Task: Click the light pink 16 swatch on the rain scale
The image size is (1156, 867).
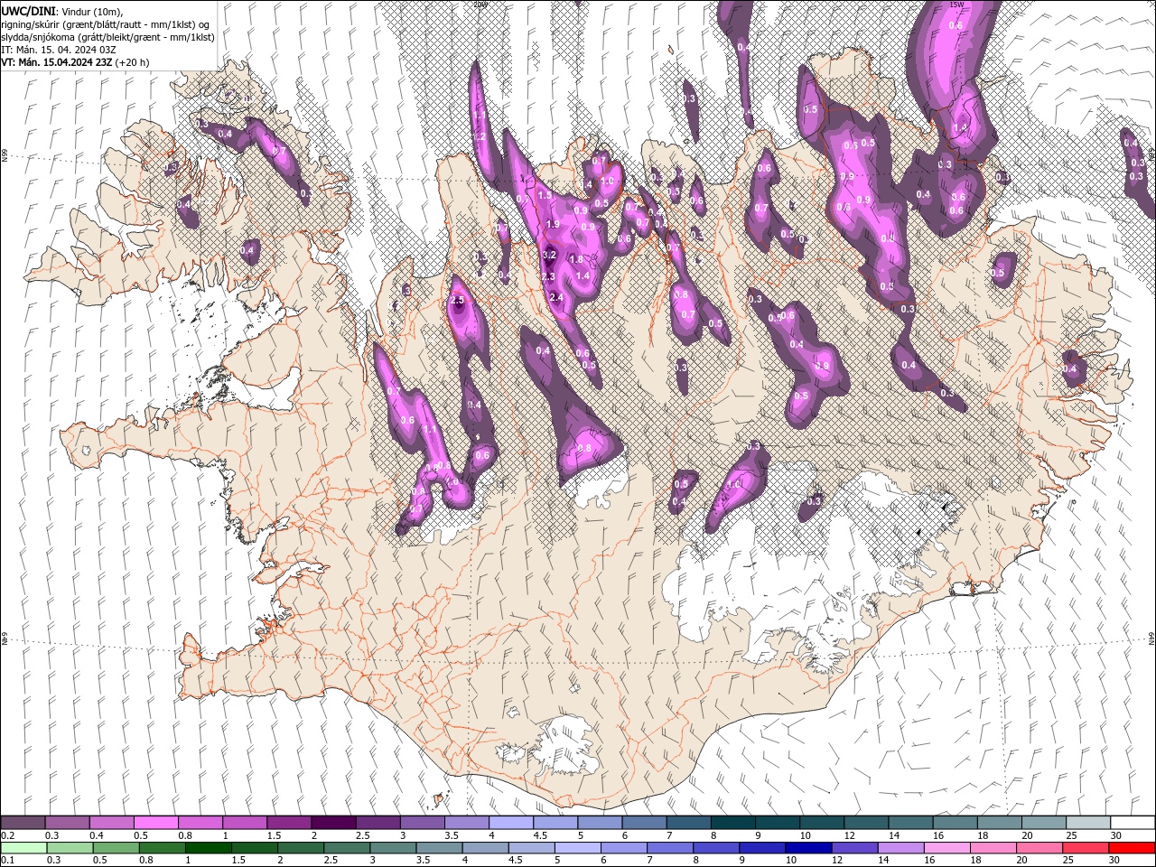Action: 946,848
